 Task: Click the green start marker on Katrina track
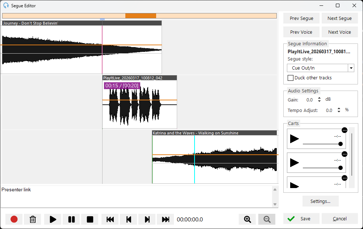(x=152, y=159)
